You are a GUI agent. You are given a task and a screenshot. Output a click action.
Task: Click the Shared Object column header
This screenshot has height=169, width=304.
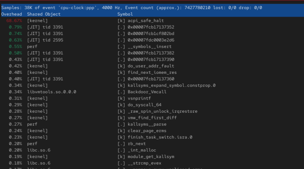click(44, 14)
